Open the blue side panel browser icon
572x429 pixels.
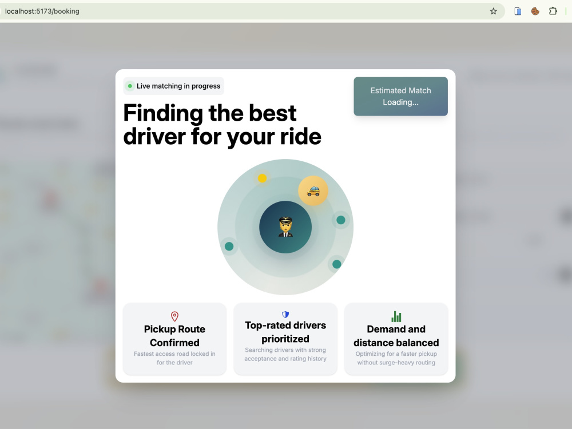[x=518, y=11]
